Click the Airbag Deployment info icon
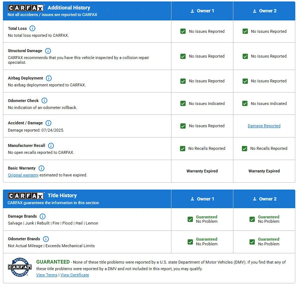 tap(49, 78)
